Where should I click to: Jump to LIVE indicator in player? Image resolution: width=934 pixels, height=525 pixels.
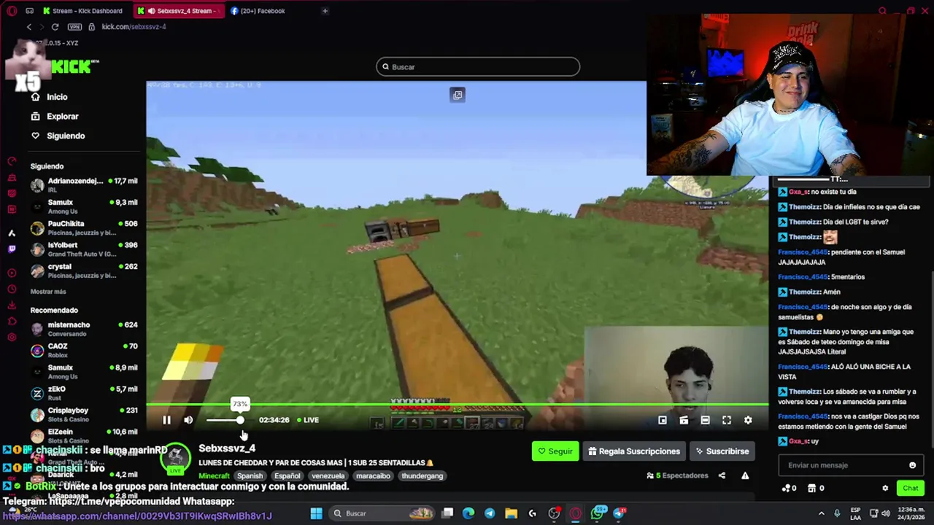coord(308,420)
